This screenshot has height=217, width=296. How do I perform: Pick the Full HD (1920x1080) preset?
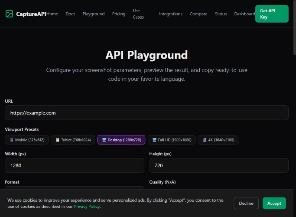172,140
